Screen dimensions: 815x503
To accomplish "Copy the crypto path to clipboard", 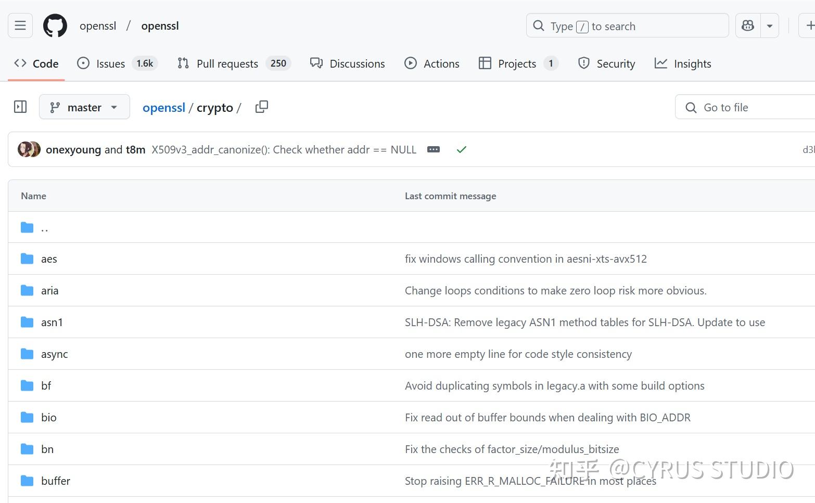I will coord(262,107).
